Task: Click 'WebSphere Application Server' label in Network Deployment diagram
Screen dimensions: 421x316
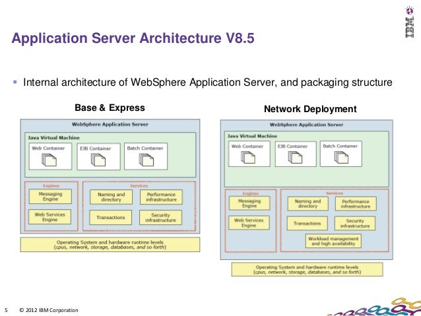Action: pos(306,125)
